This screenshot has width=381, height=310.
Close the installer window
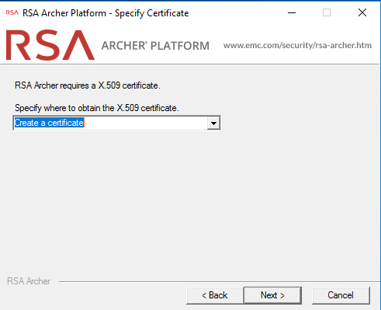coord(362,12)
